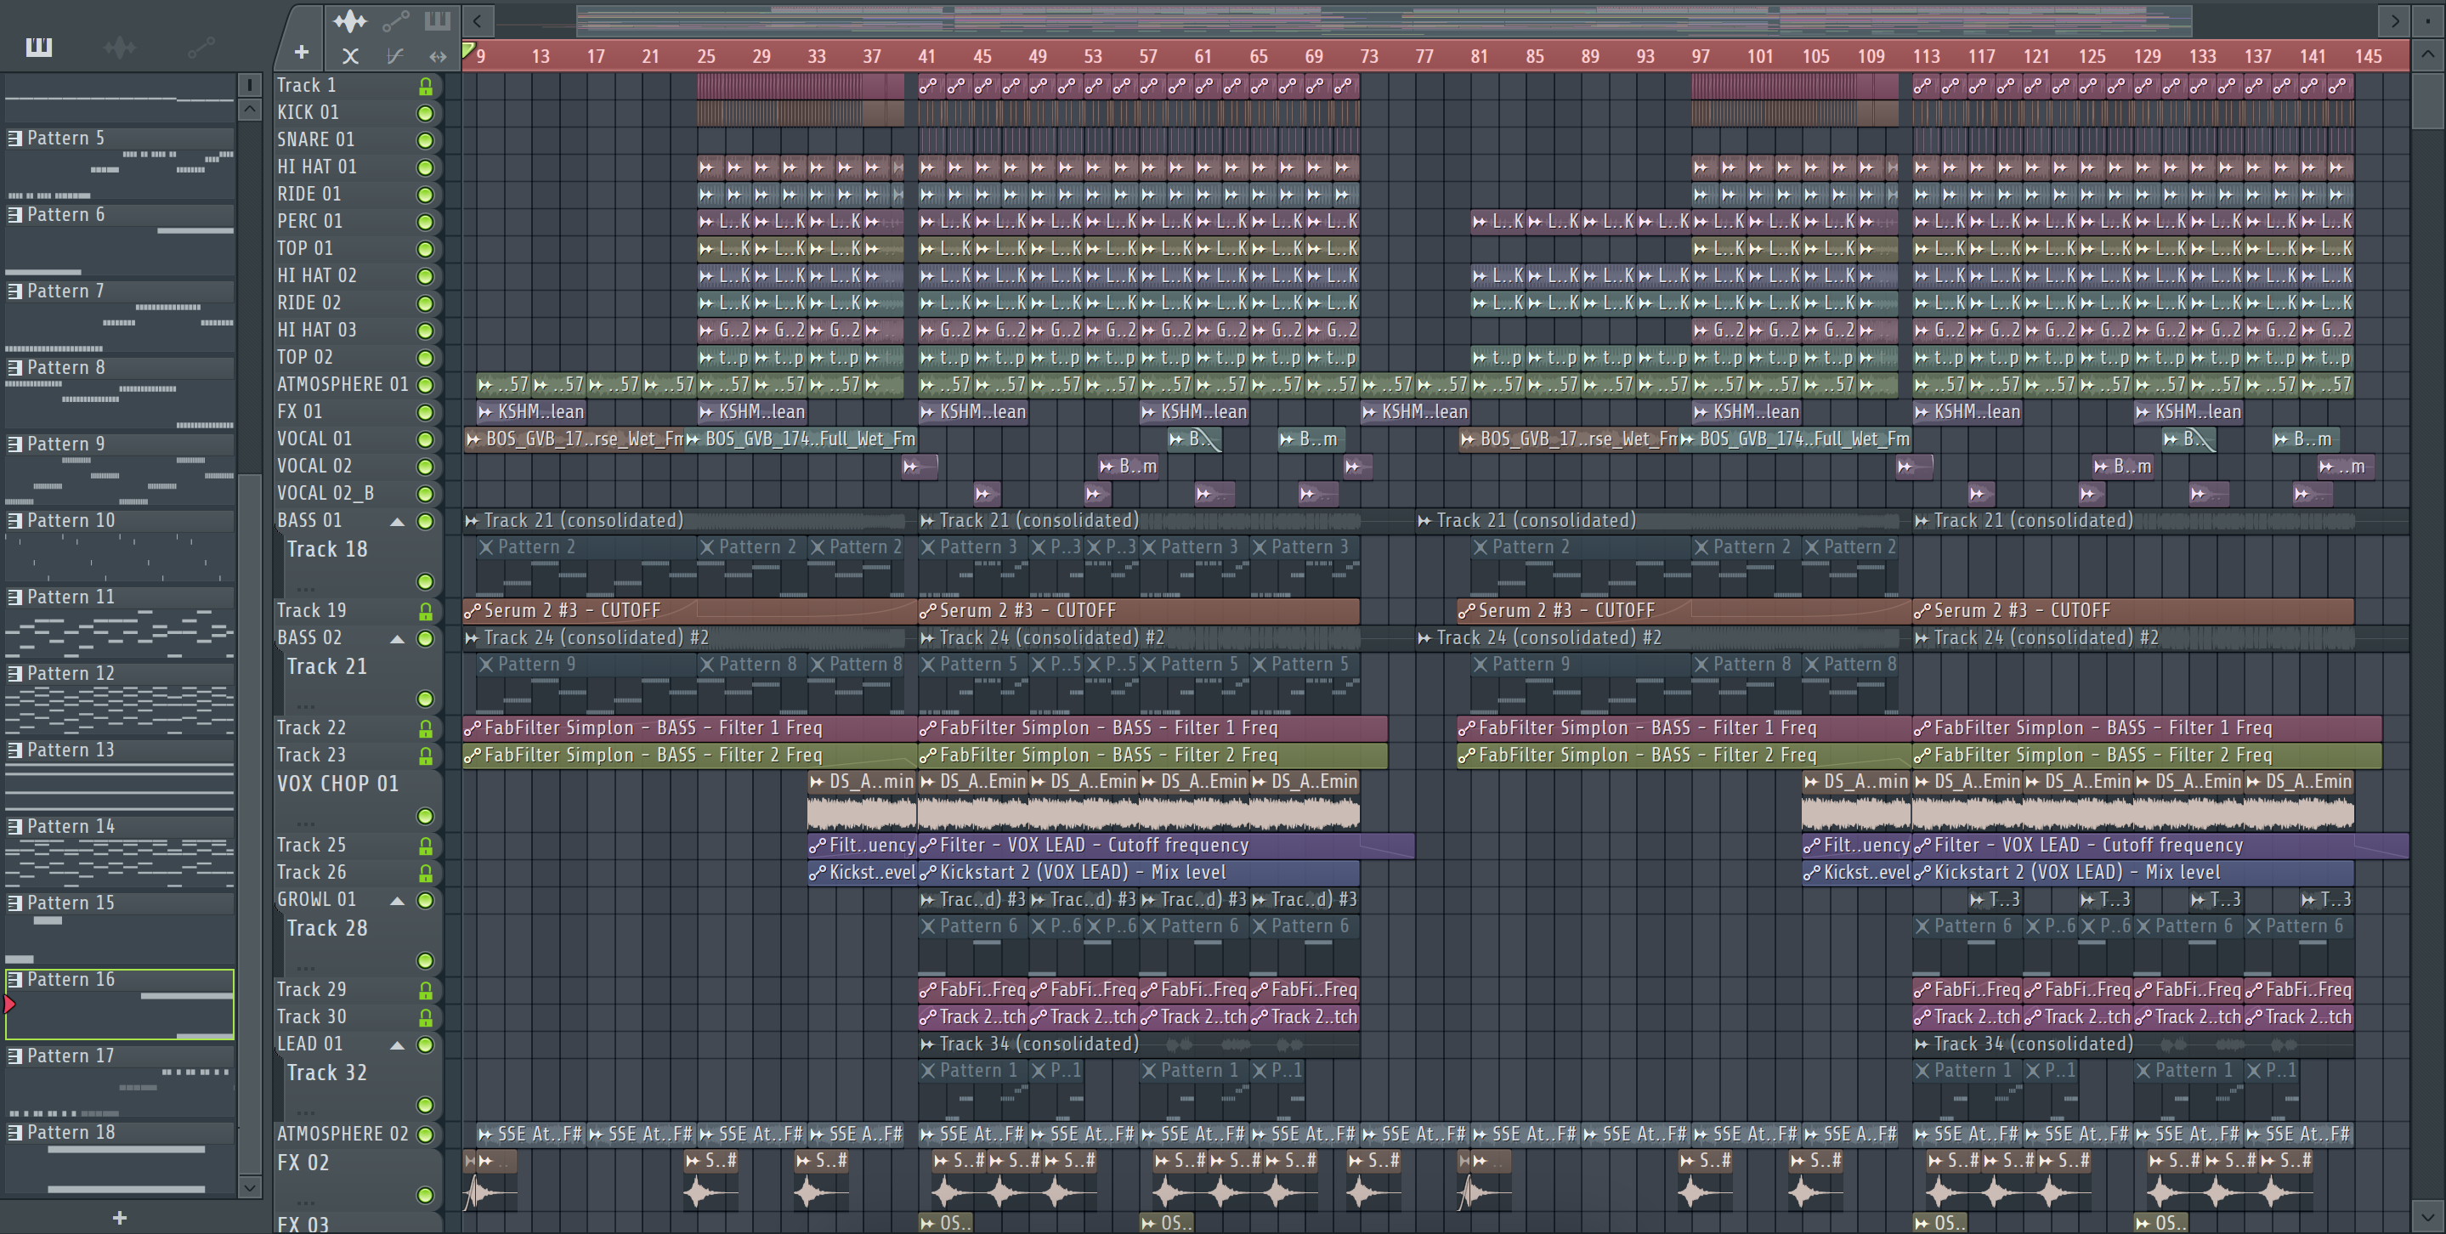Switch picker to audio clips tab
2446x1234 pixels.
pos(120,47)
